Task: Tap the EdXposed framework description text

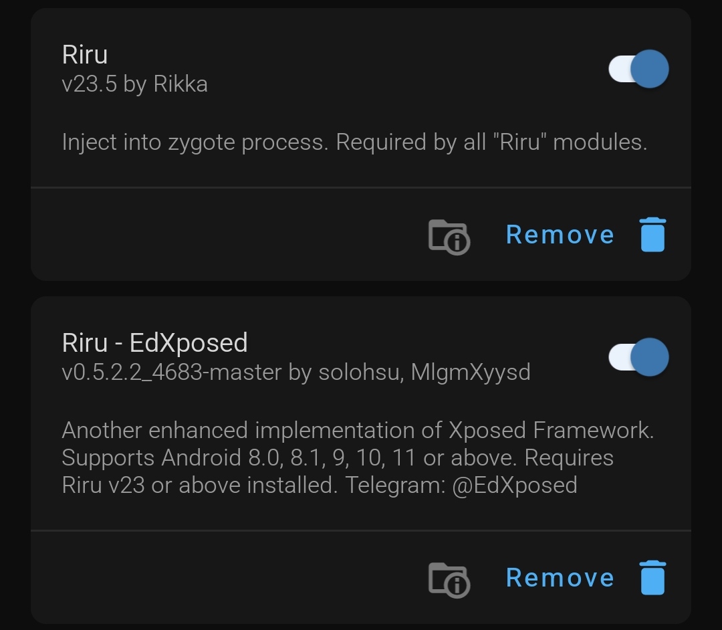Action: [x=358, y=457]
